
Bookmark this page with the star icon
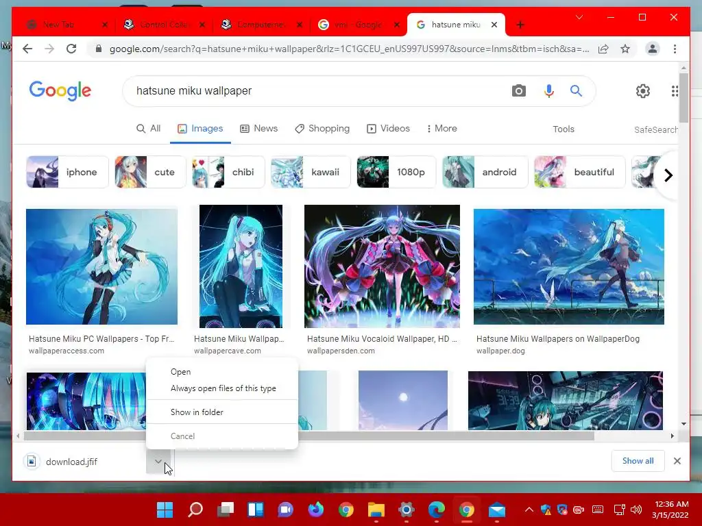(625, 49)
